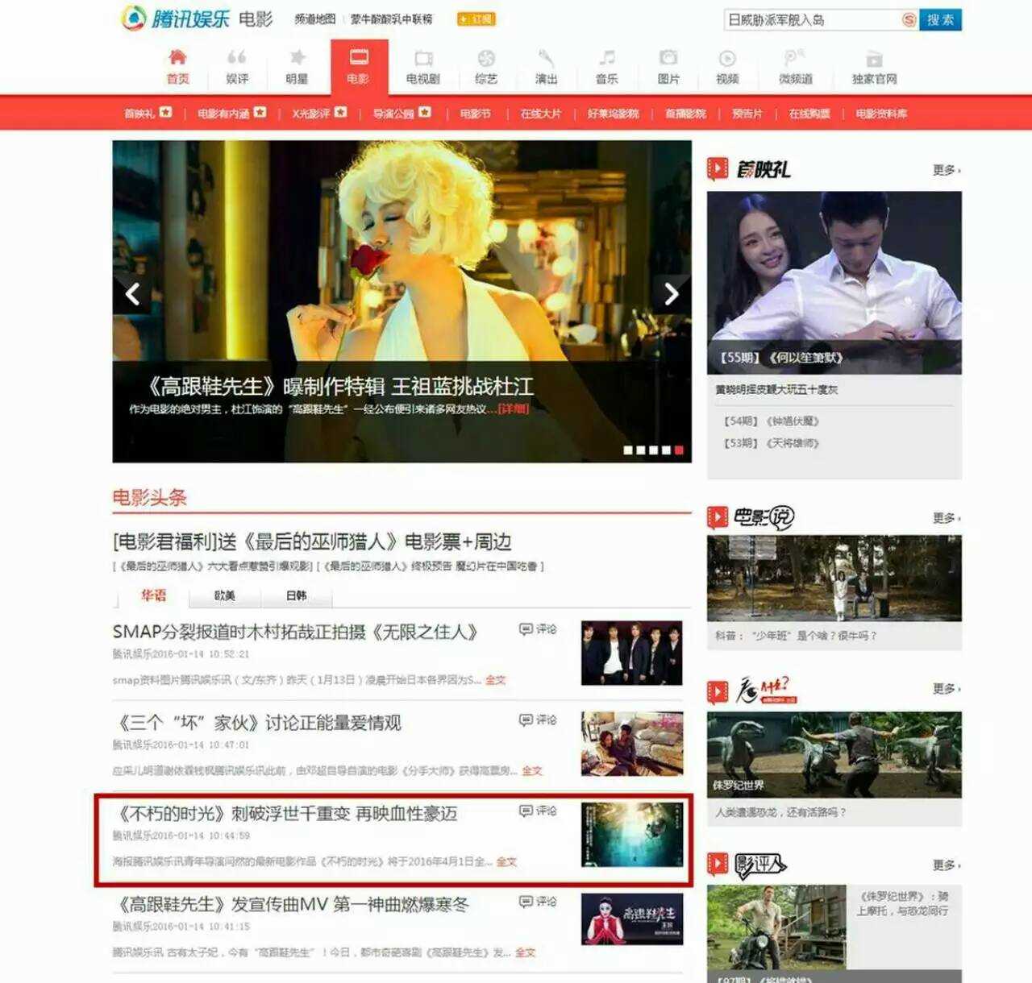Click the orange 订阅 subscribe button
The height and width of the screenshot is (983, 1032).
476,19
